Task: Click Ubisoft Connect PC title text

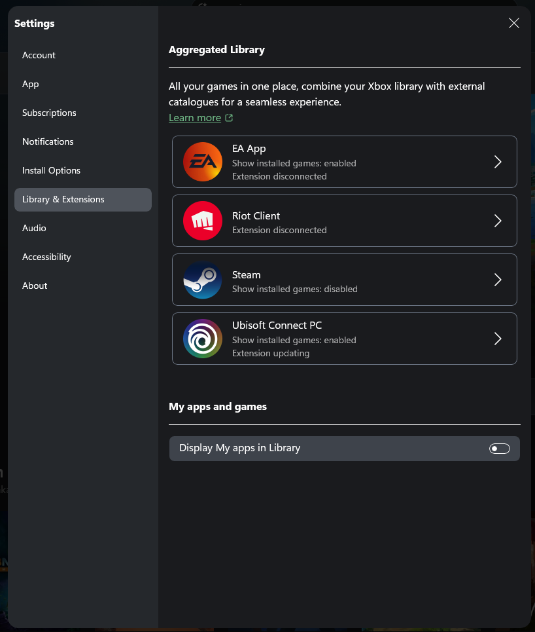Action: tap(277, 325)
